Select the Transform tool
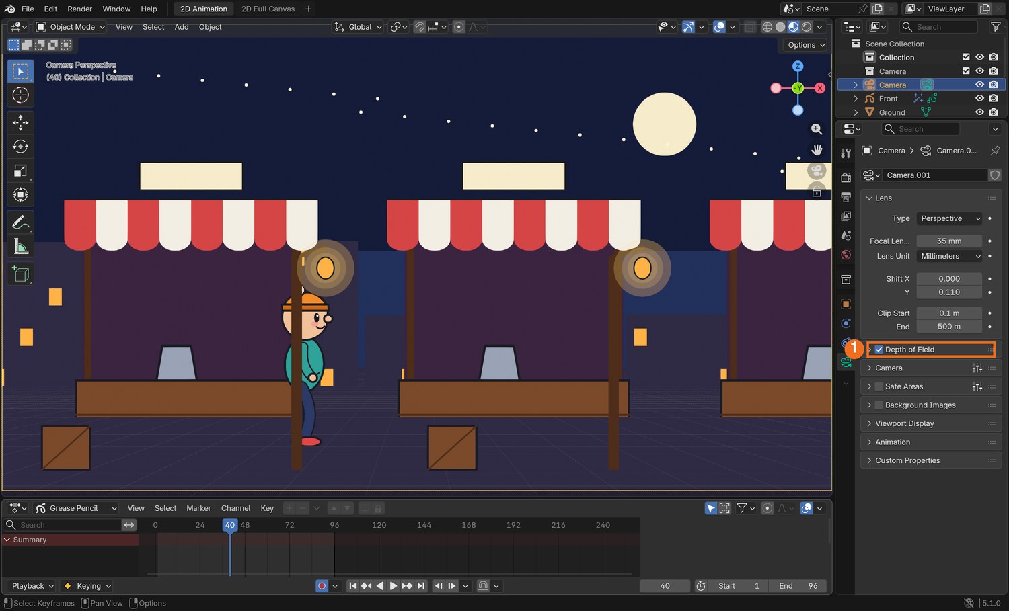The height and width of the screenshot is (611, 1009). pyautogui.click(x=21, y=195)
